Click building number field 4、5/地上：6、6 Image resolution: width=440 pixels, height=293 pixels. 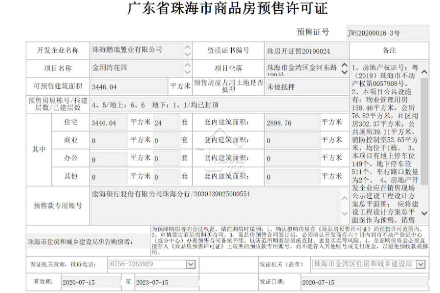(220, 105)
